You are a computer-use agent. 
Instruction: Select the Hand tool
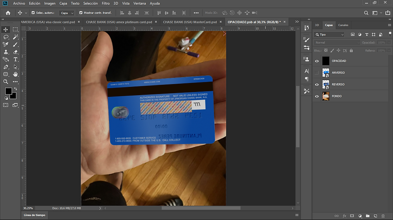coord(15,74)
